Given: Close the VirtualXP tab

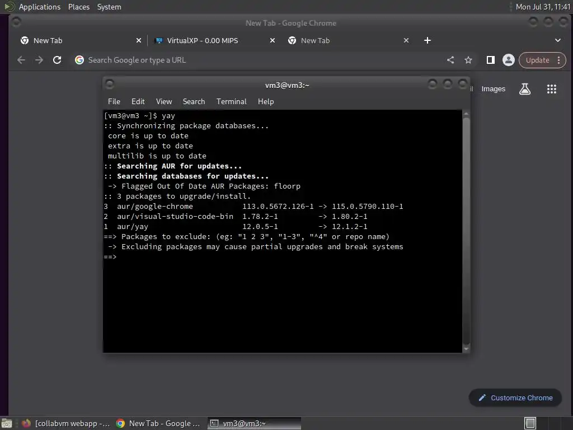Looking at the screenshot, I should pos(273,40).
